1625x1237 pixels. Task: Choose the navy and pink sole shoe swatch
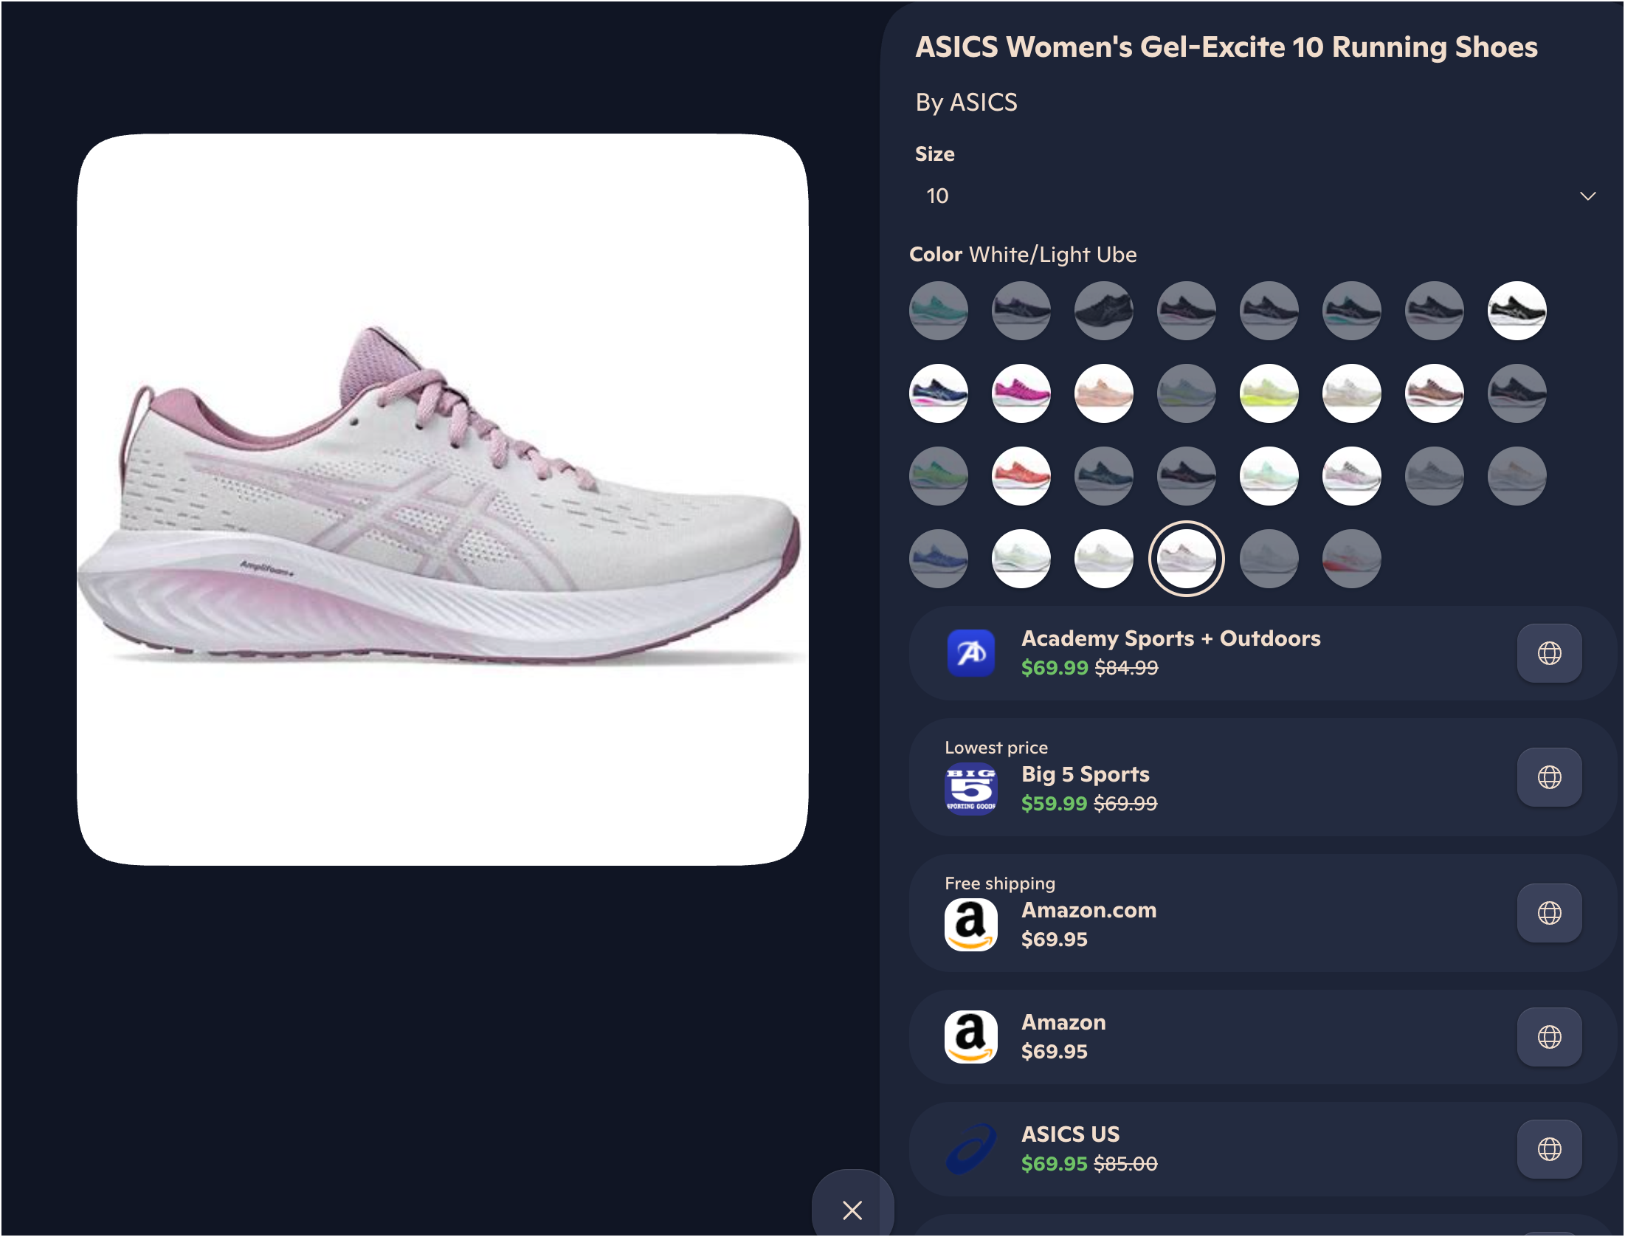[x=938, y=393]
